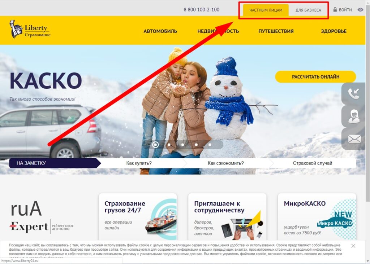Dismiss the cookie notice with X
This screenshot has width=370, height=264.
pyautogui.click(x=353, y=246)
